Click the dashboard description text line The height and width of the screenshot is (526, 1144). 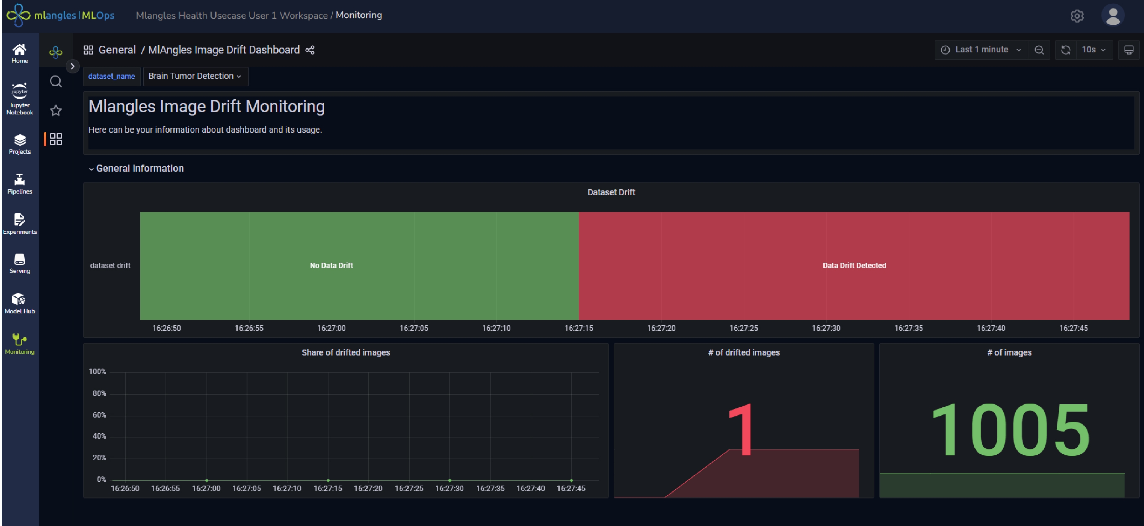(205, 130)
